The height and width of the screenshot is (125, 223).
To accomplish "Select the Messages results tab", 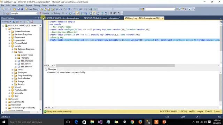I will point(51,69).
